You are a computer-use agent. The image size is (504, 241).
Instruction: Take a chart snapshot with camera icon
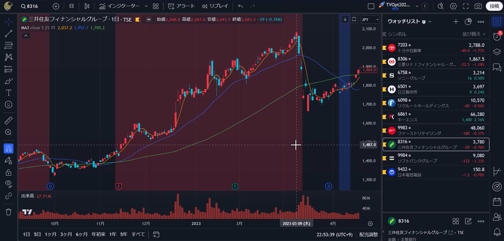point(478,6)
